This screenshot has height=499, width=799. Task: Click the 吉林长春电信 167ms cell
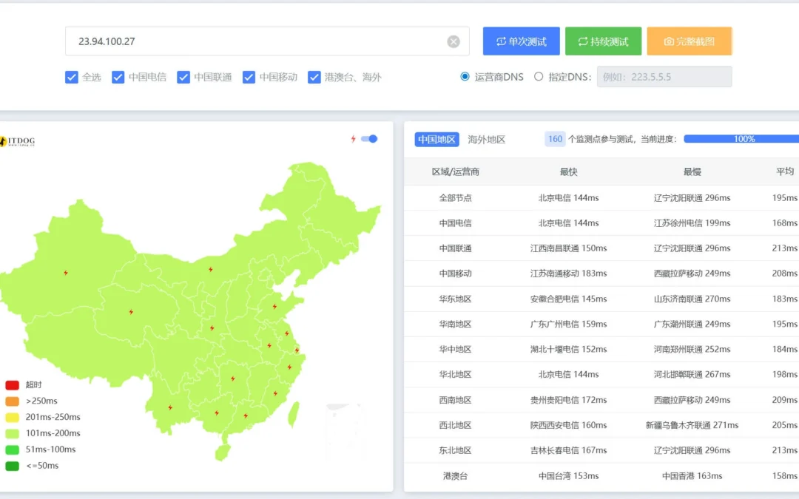[x=569, y=451]
